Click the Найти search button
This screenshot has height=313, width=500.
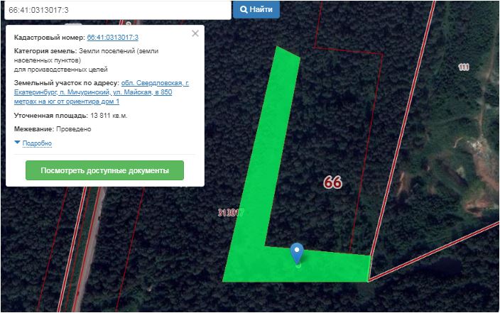pyautogui.click(x=256, y=9)
